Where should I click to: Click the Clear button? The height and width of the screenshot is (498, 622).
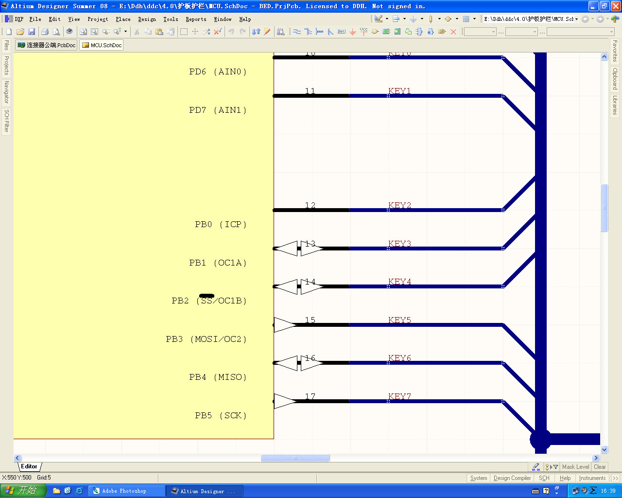[600, 467]
